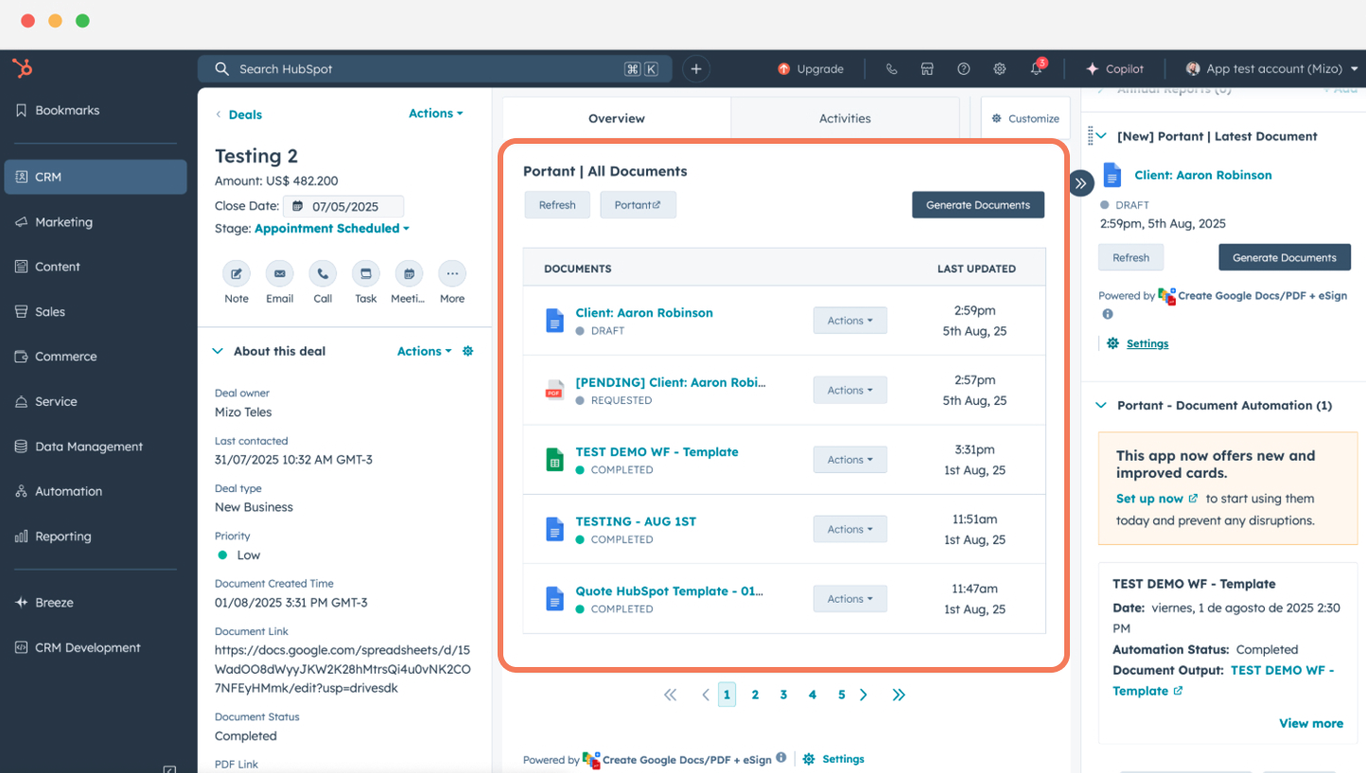Open the Client: Aaron Robinson document link in list

pos(643,312)
